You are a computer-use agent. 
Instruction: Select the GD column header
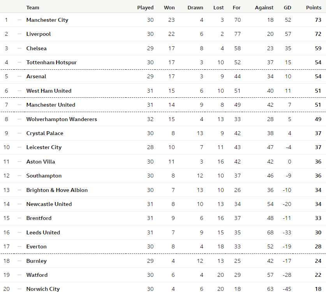287,8
